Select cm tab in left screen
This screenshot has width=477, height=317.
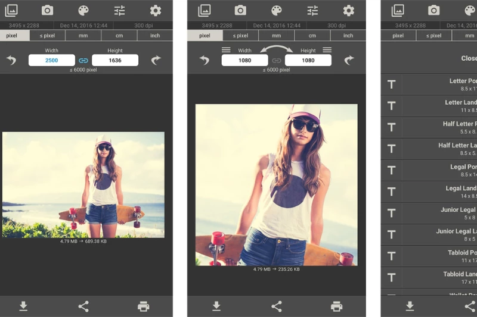[119, 36]
